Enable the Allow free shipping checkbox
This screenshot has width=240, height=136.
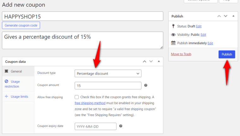pyautogui.click(x=77, y=97)
